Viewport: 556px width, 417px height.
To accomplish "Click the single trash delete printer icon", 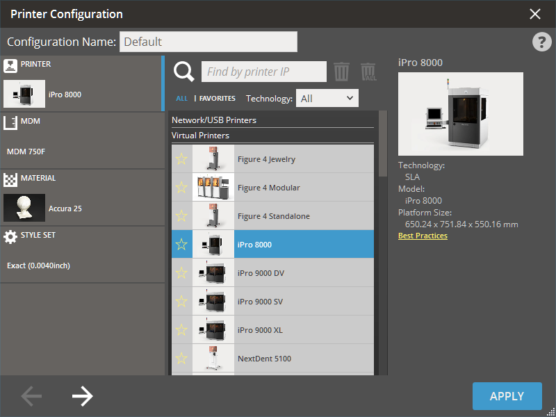I will pyautogui.click(x=341, y=72).
